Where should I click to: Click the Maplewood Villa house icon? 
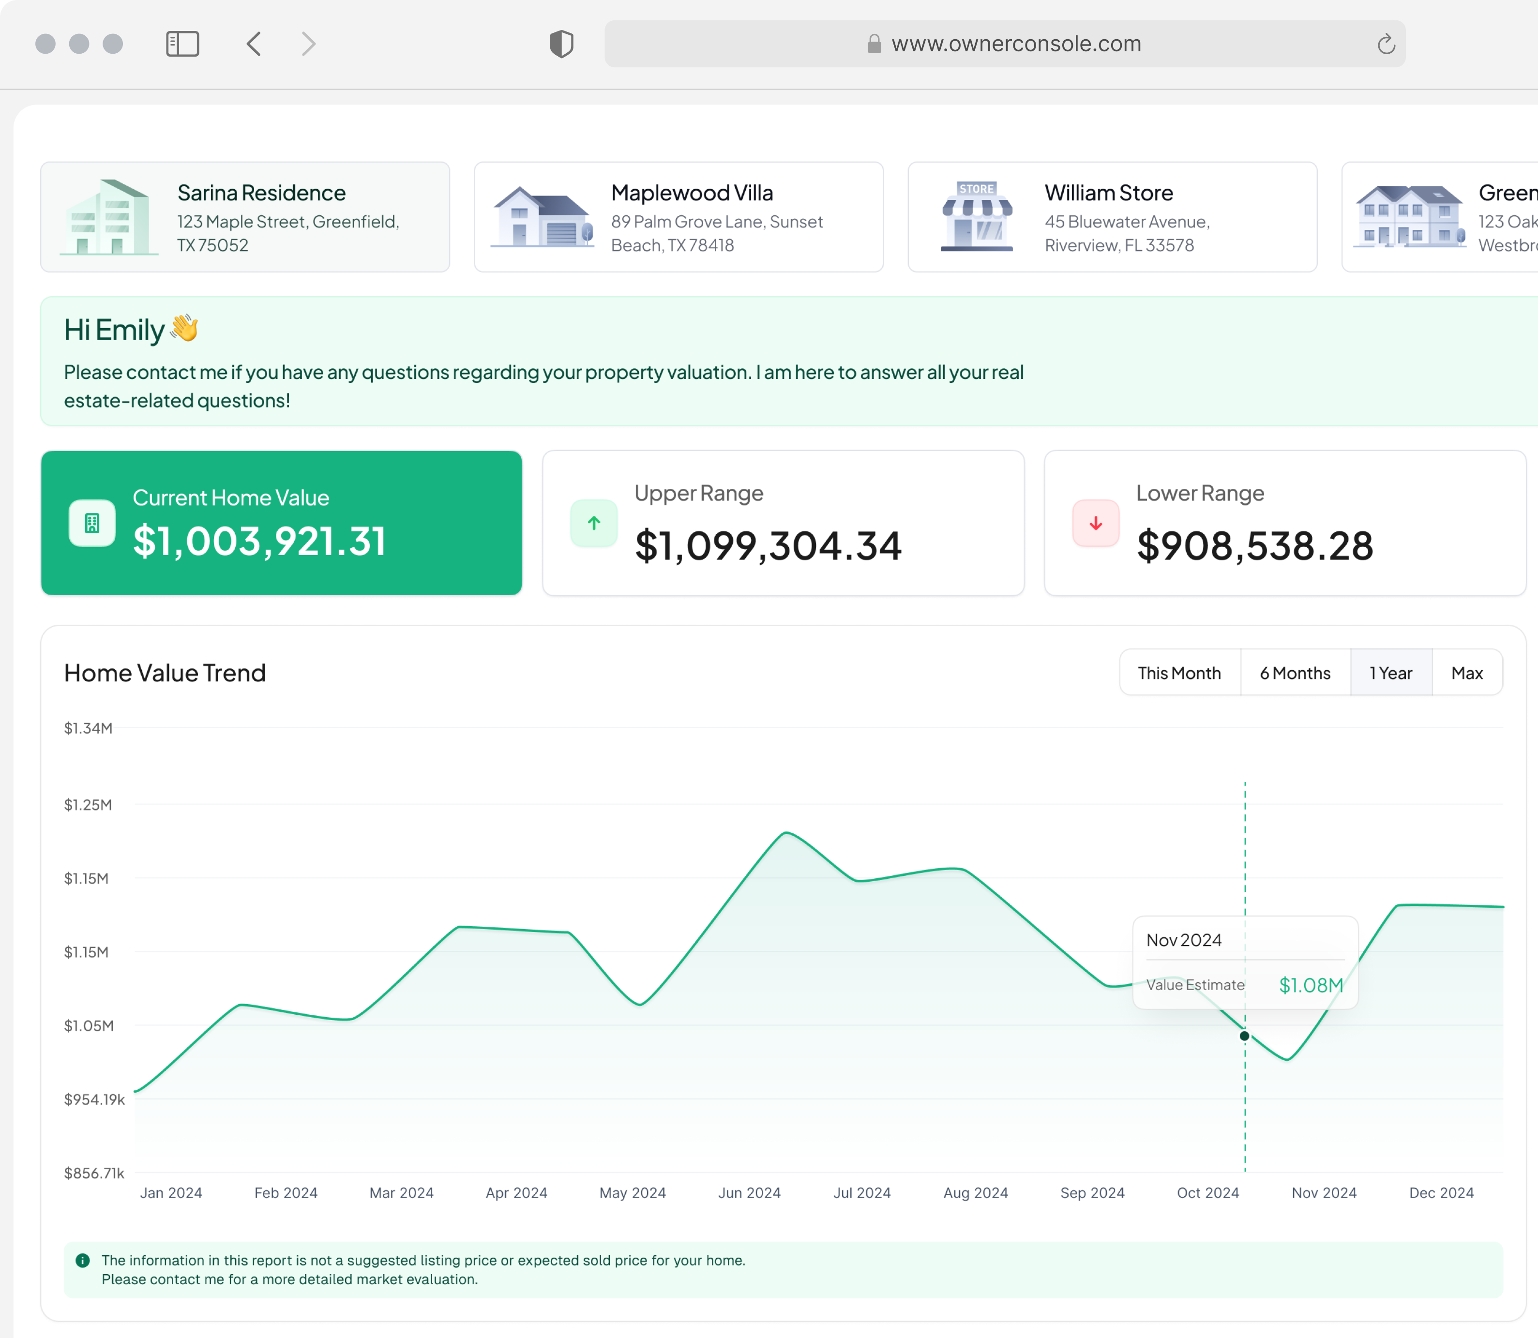point(543,216)
